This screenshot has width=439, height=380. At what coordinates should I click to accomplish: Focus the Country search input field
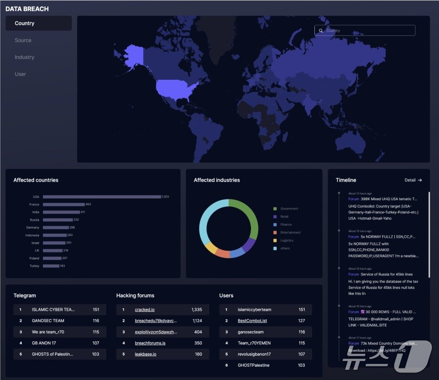coord(368,31)
